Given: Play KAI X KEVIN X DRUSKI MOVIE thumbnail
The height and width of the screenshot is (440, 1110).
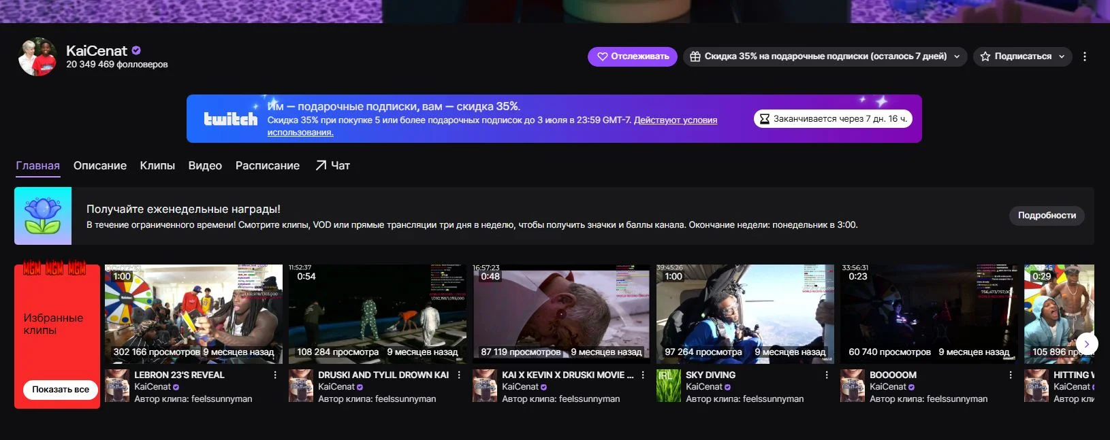Looking at the screenshot, I should pyautogui.click(x=561, y=314).
